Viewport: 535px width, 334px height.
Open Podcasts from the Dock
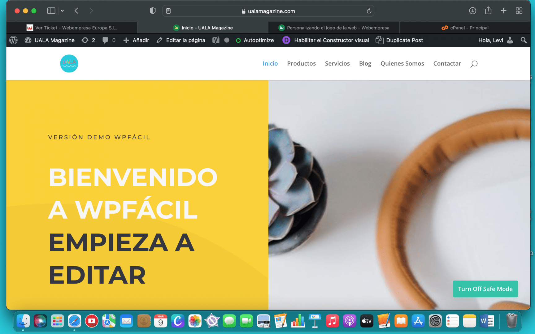350,321
